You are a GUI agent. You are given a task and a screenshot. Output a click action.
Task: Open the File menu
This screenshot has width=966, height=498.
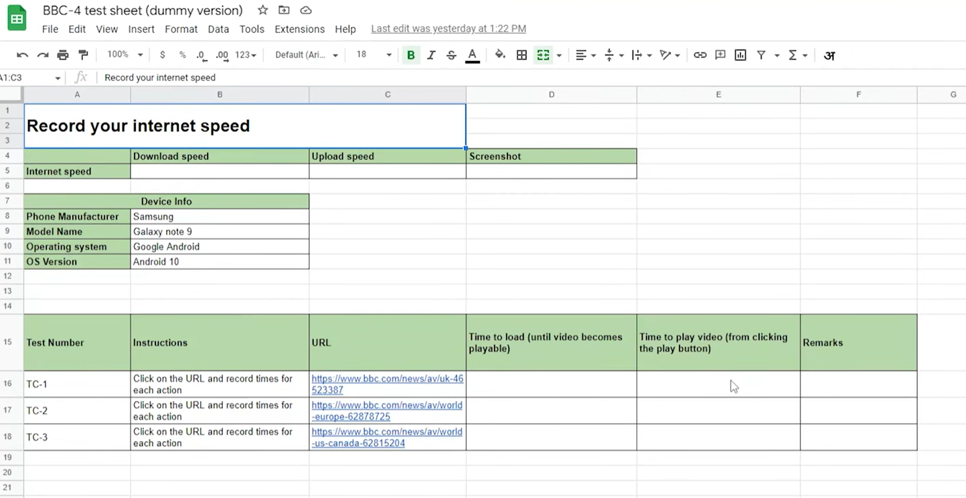point(50,29)
